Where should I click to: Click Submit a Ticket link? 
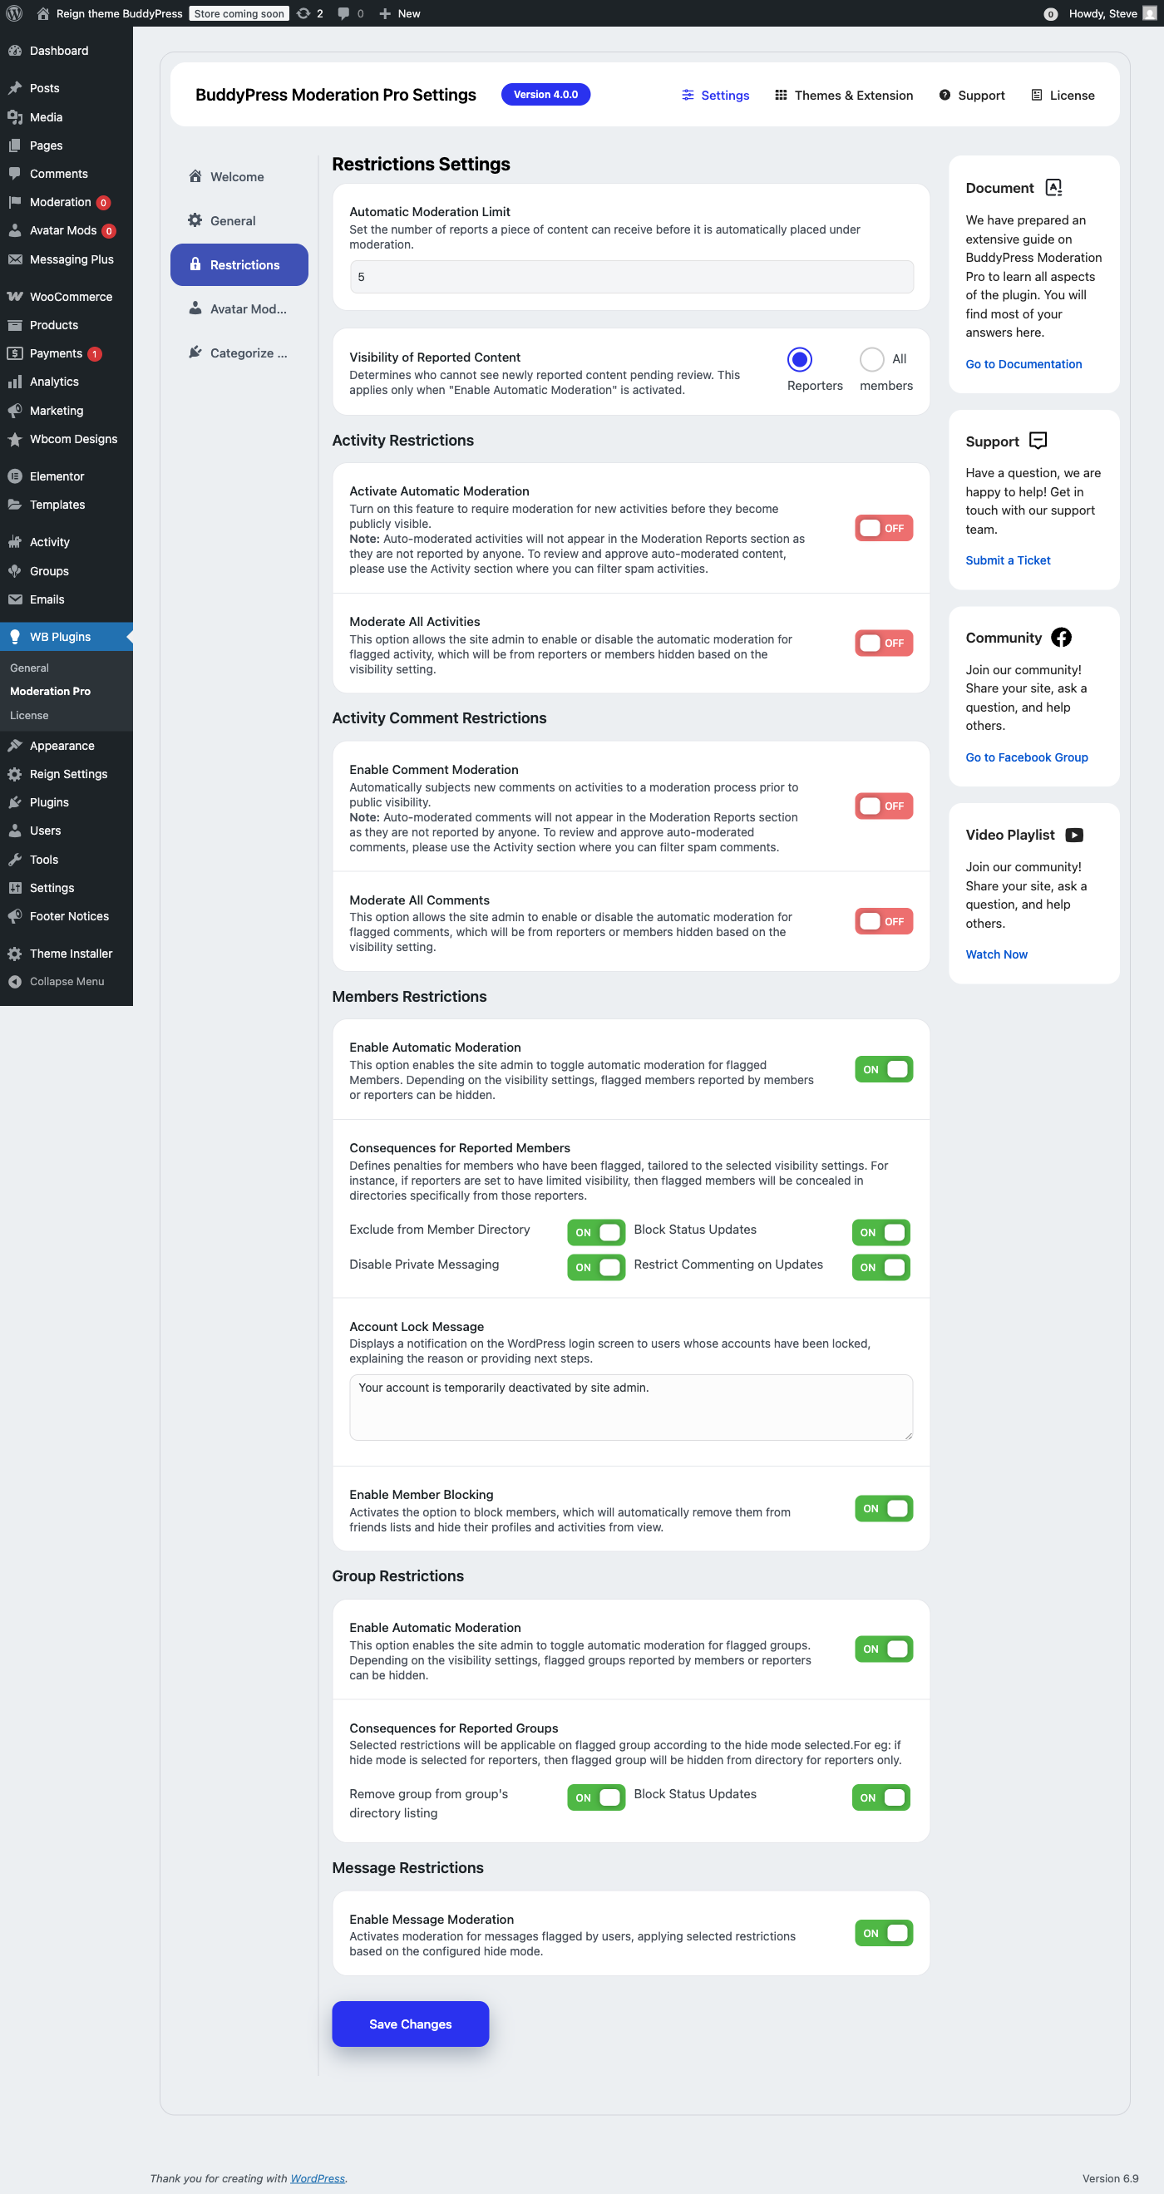click(1008, 560)
